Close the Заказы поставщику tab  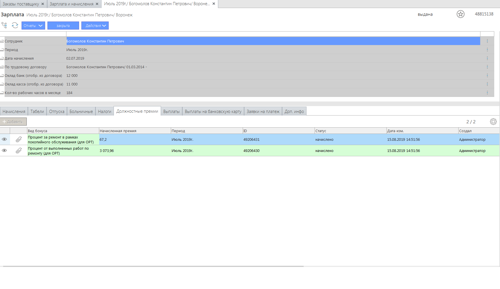click(x=43, y=4)
